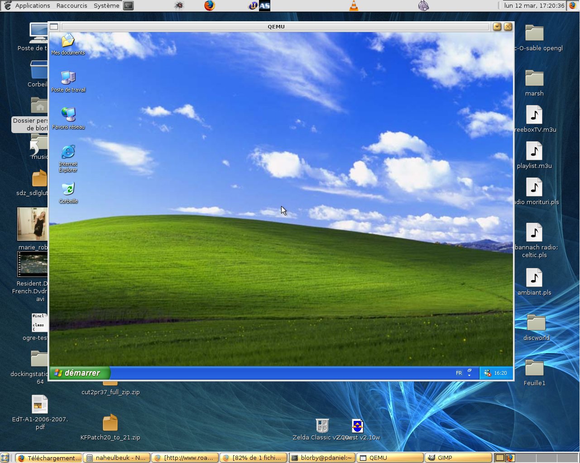
Task: Open Internet Explorer on the Windows desktop
Action: coord(68,153)
